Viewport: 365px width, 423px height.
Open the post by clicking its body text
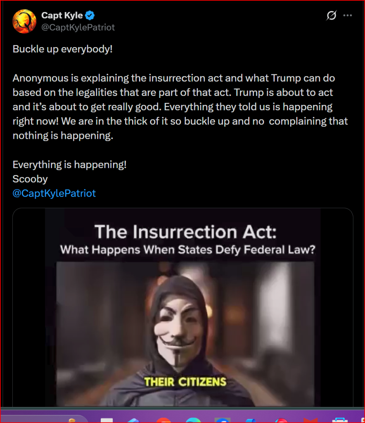click(180, 107)
